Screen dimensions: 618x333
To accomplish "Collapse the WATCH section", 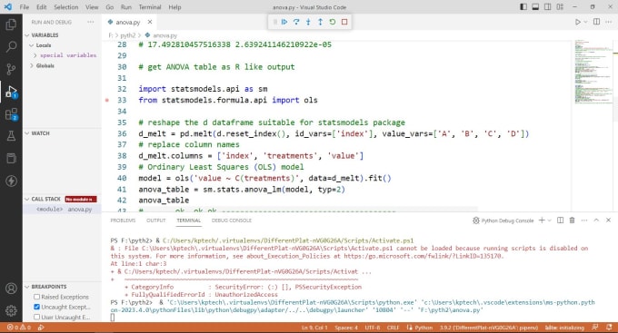I will point(27,133).
